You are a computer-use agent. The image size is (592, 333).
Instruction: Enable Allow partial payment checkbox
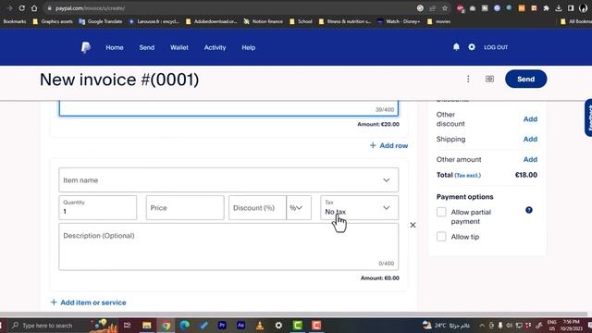point(441,212)
